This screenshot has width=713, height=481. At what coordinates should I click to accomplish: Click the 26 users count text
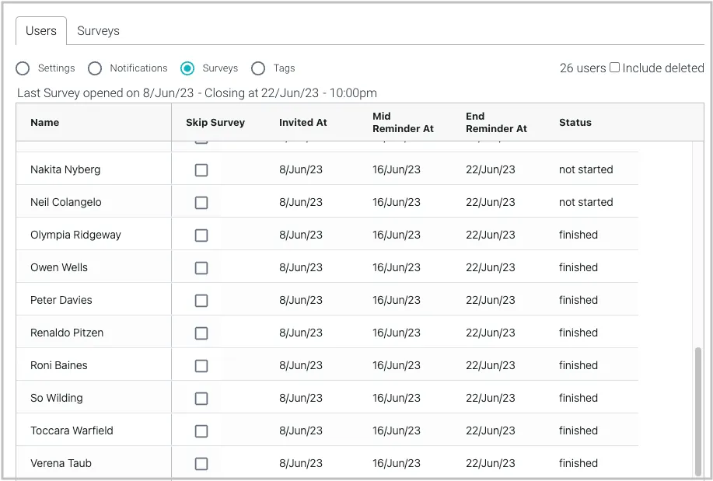pos(583,68)
